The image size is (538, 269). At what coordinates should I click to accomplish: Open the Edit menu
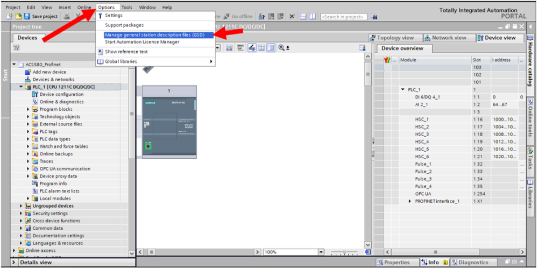(x=31, y=7)
